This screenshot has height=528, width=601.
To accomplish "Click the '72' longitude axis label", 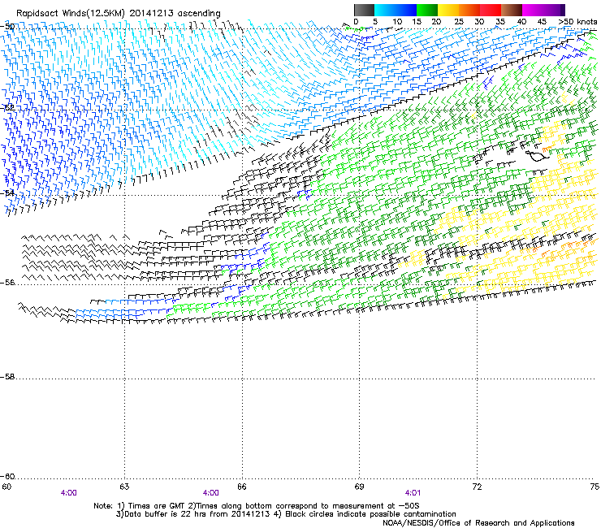I will pos(477,487).
